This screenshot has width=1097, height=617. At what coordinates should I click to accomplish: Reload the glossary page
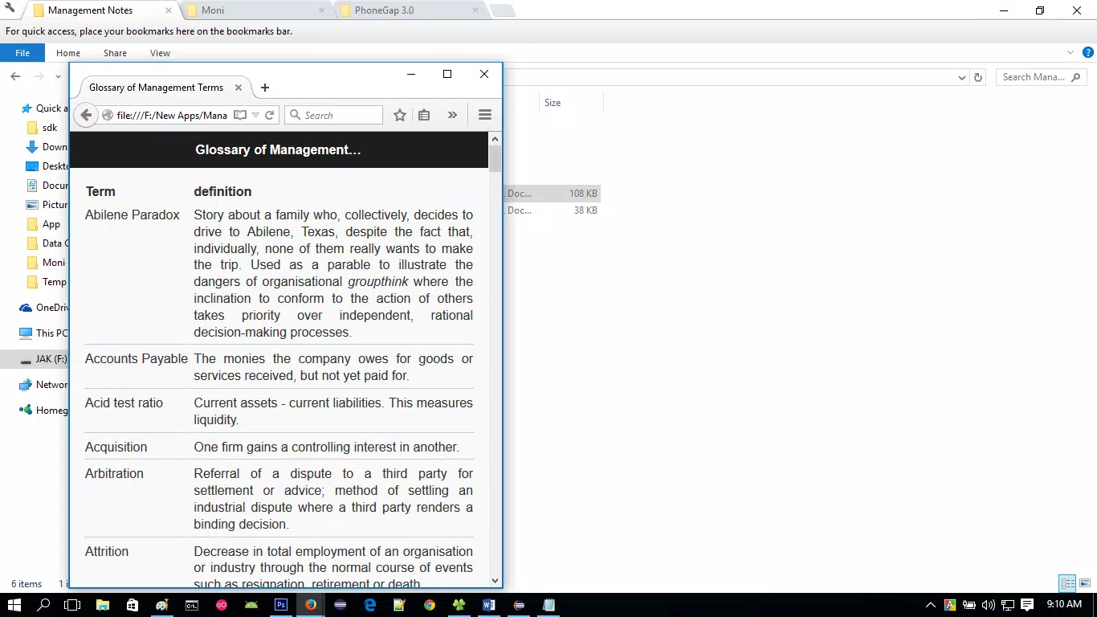[x=270, y=115]
